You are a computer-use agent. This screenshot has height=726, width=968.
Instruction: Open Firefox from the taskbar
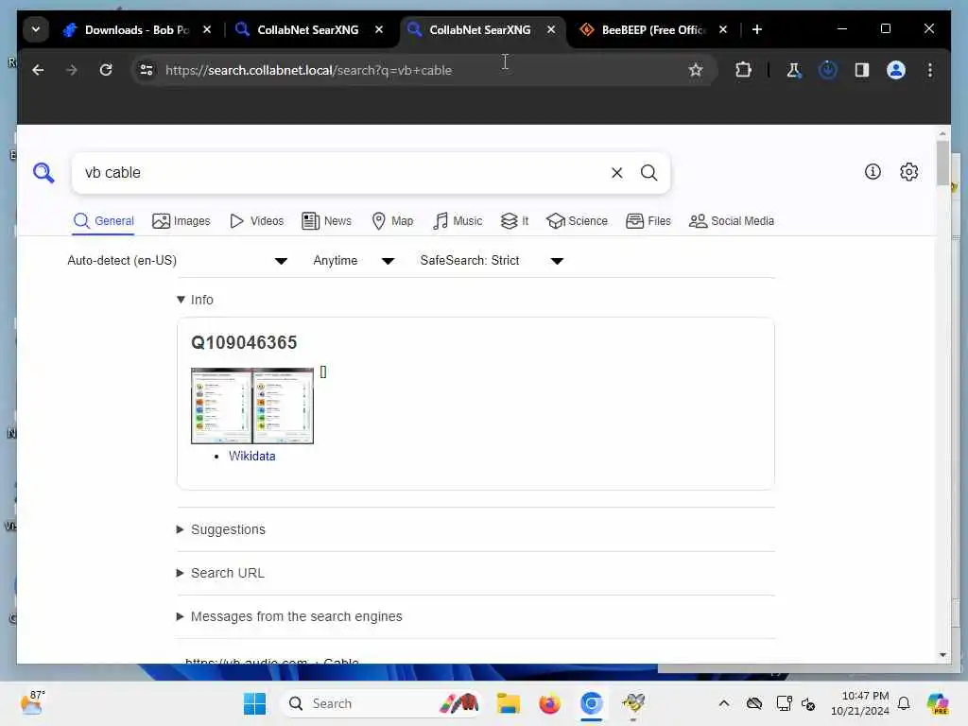point(549,703)
